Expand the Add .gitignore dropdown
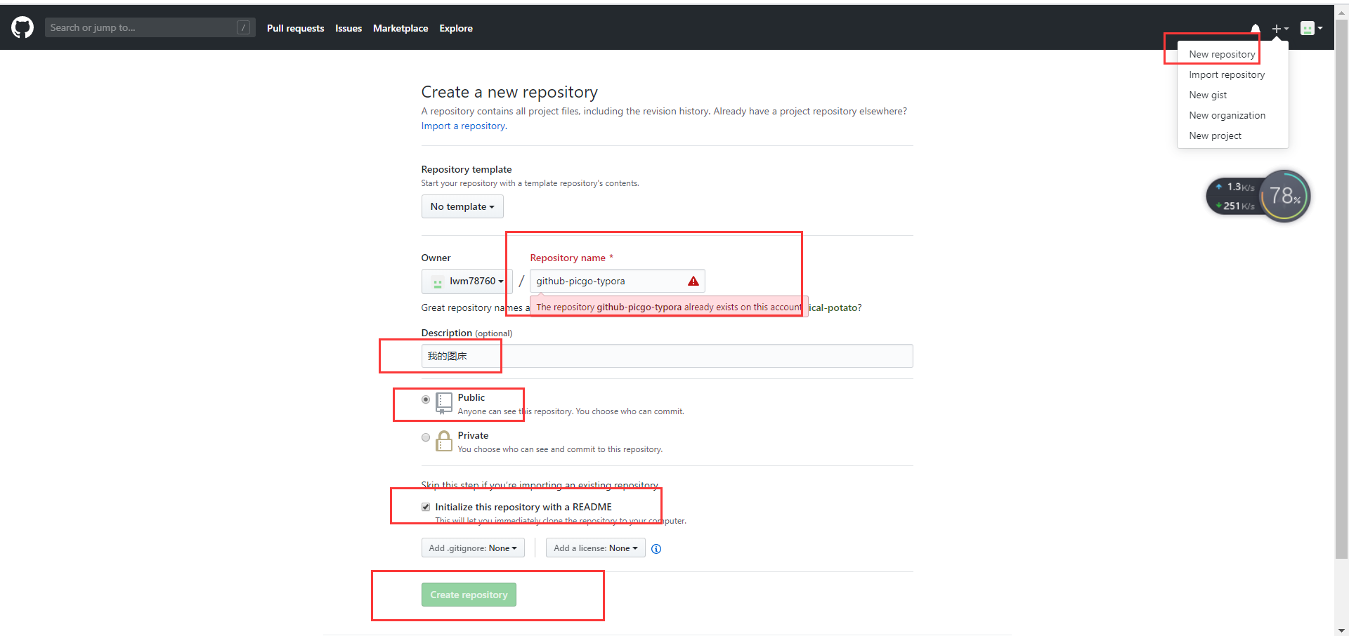 [x=473, y=548]
